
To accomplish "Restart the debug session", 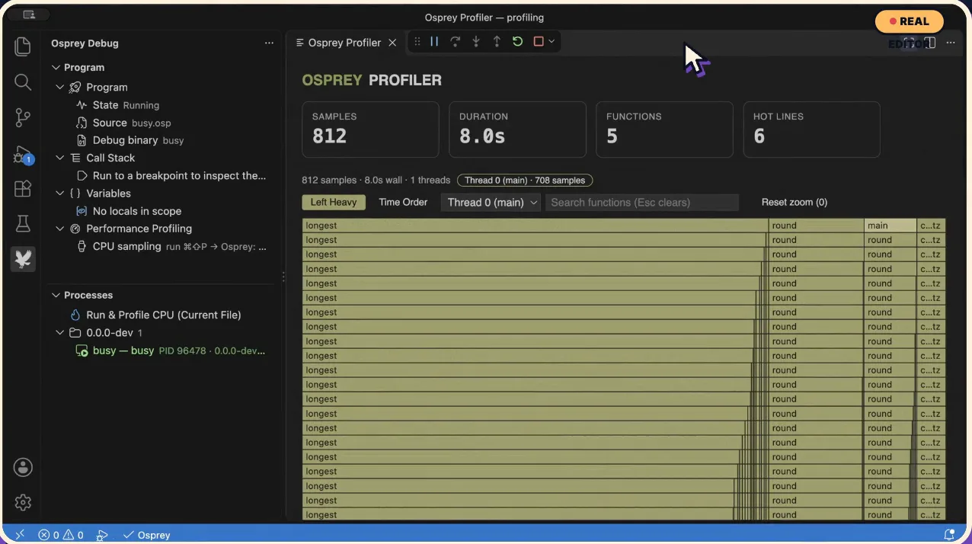I will (x=517, y=42).
